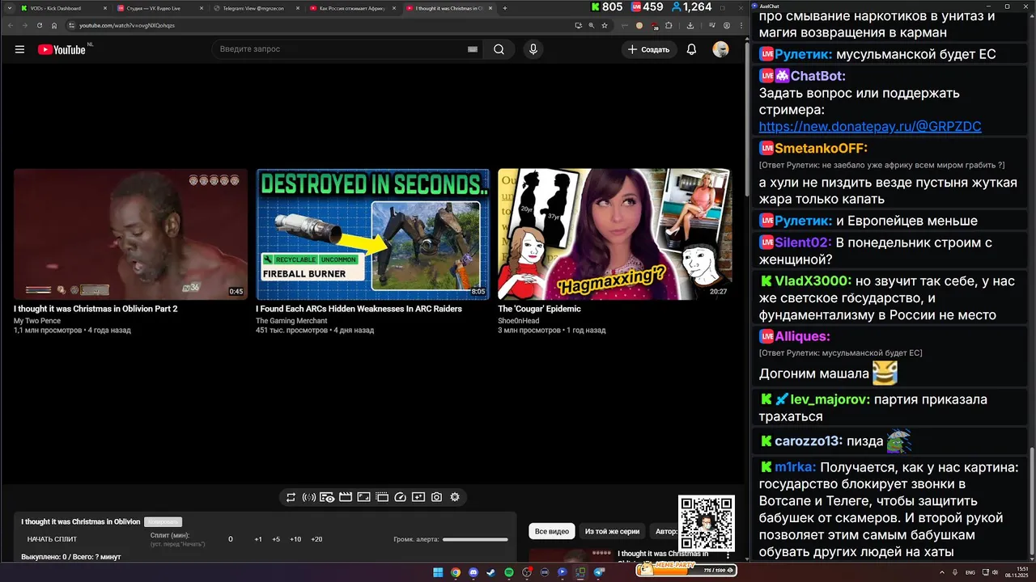Viewport: 1036px width, 582px height.
Task: Open player toolbar settings gear
Action: [x=455, y=497]
